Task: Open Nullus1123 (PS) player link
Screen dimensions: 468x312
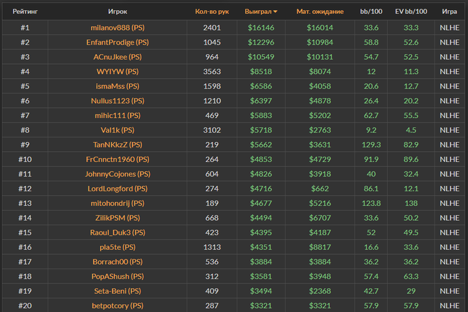Action: click(118, 101)
